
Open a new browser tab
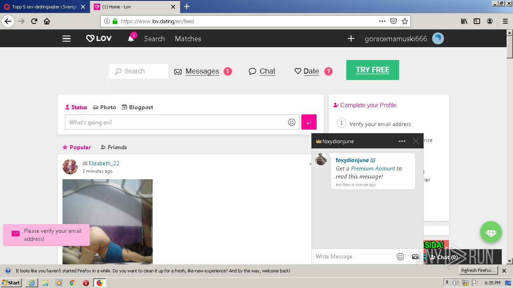click(187, 6)
